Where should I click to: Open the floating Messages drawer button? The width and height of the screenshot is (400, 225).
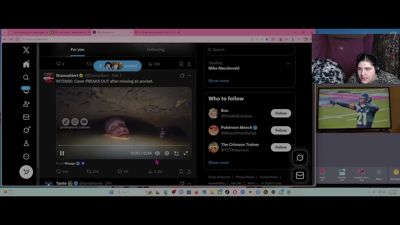[x=300, y=176]
